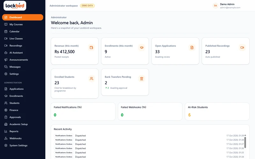The width and height of the screenshot is (255, 159).
Task: Click the Webhooks icon in sidebar
Action: (6, 138)
